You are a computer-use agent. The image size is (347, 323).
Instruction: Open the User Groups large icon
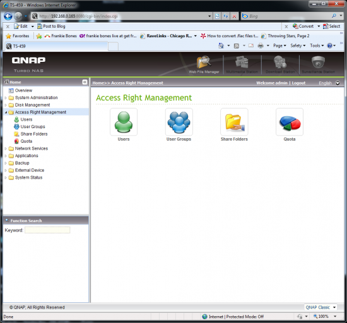click(179, 122)
